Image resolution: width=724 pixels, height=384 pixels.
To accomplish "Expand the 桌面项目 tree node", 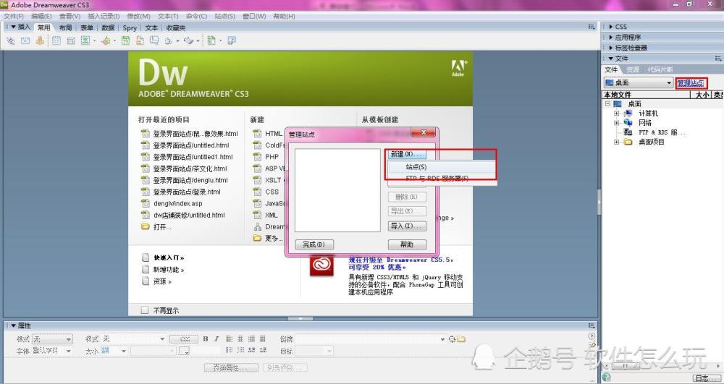I will point(616,142).
